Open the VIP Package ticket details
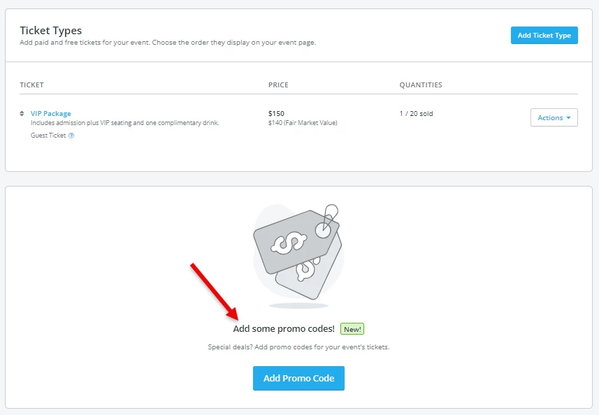This screenshot has width=599, height=415. [x=50, y=113]
